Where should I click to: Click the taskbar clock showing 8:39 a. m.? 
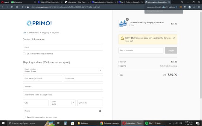[189, 123]
